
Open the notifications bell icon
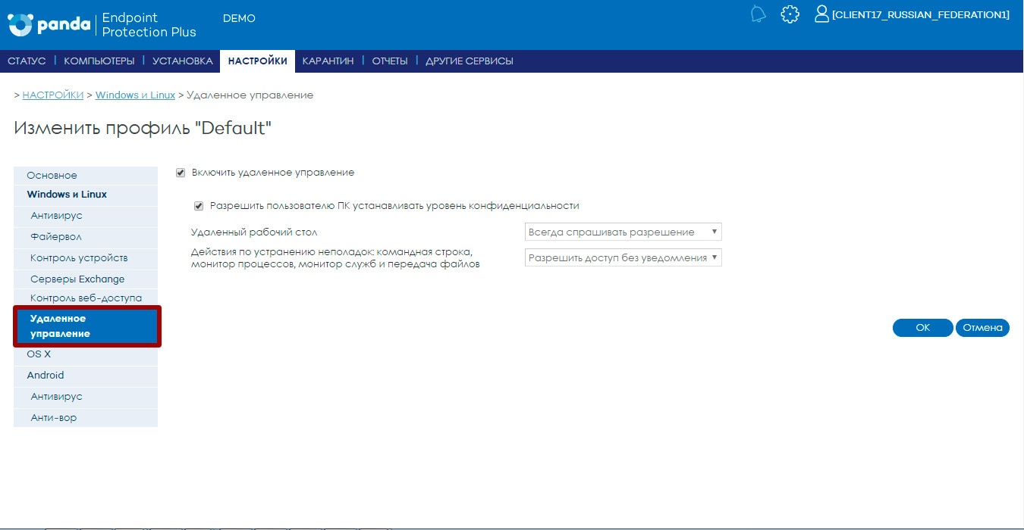pyautogui.click(x=758, y=14)
